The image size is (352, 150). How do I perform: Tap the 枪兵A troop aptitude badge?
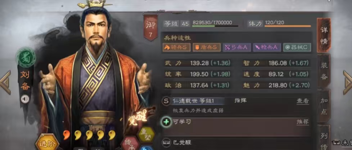pyautogui.click(x=267, y=48)
